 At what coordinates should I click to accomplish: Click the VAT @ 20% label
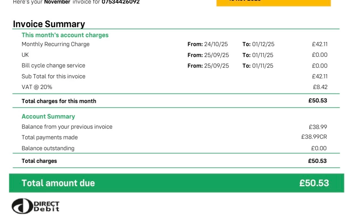[37, 87]
